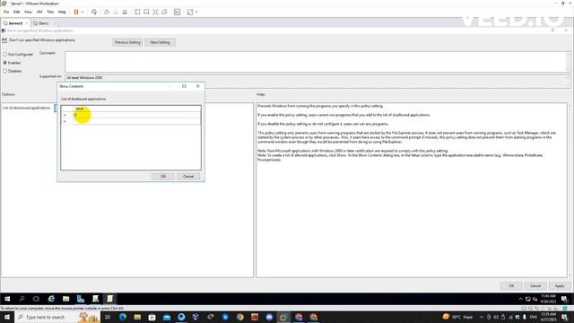
Task: Click the host ENG language indicator
Action: [x=534, y=317]
